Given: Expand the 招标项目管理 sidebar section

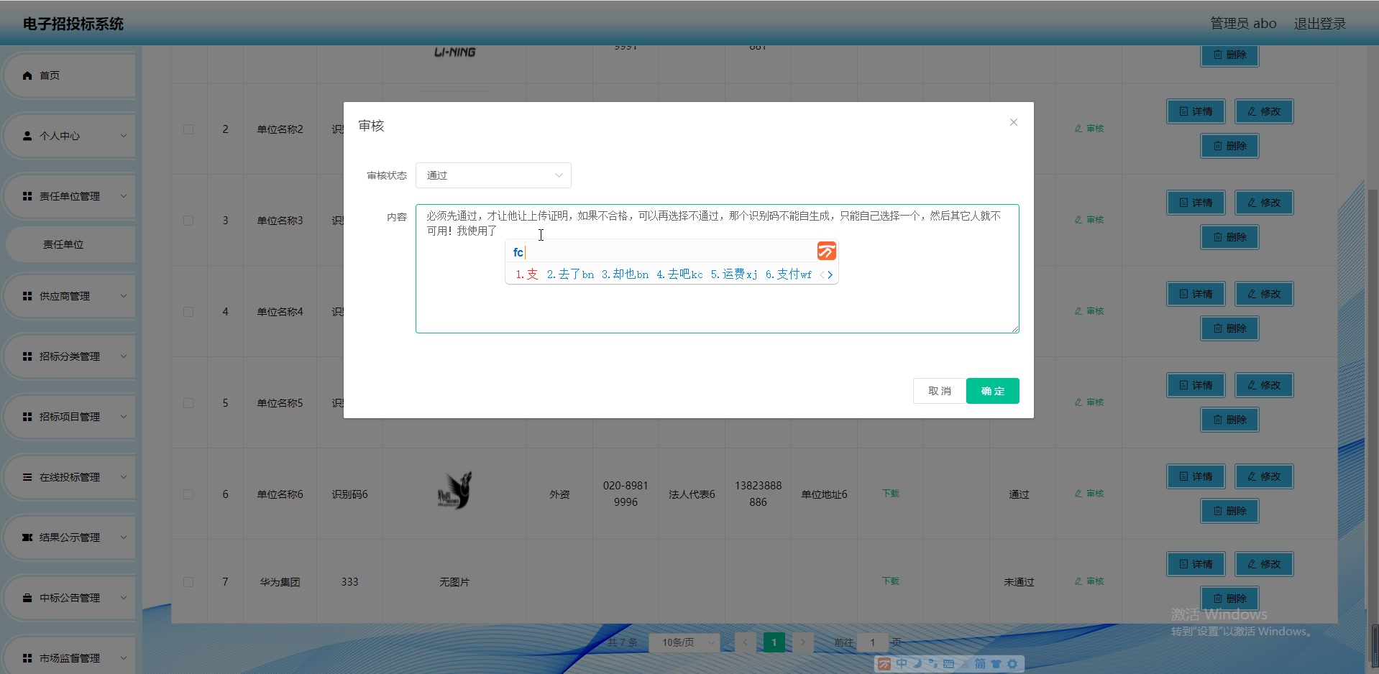Looking at the screenshot, I should point(69,416).
